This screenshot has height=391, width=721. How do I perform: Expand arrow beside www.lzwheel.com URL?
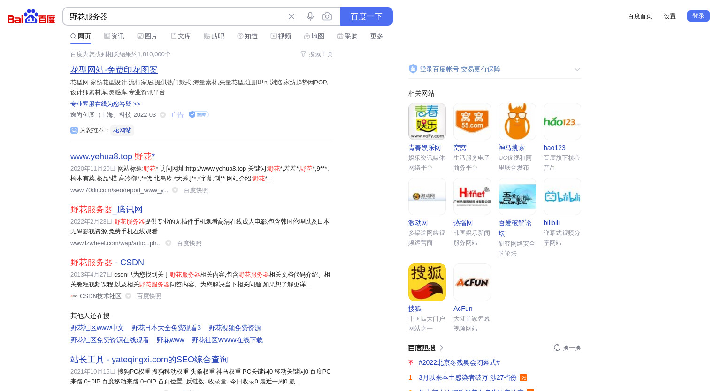point(169,243)
